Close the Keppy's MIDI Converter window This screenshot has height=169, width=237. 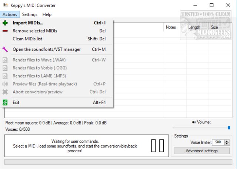point(228,5)
